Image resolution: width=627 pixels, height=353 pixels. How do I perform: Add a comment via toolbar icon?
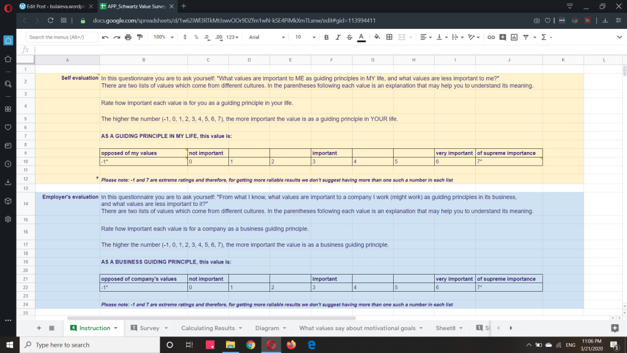click(x=502, y=37)
